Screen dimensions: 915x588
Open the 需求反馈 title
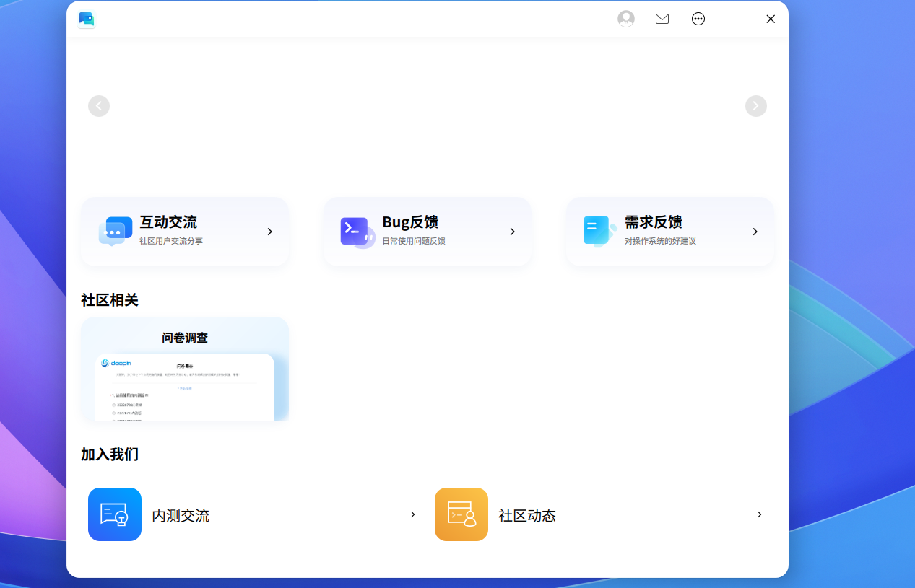(654, 222)
